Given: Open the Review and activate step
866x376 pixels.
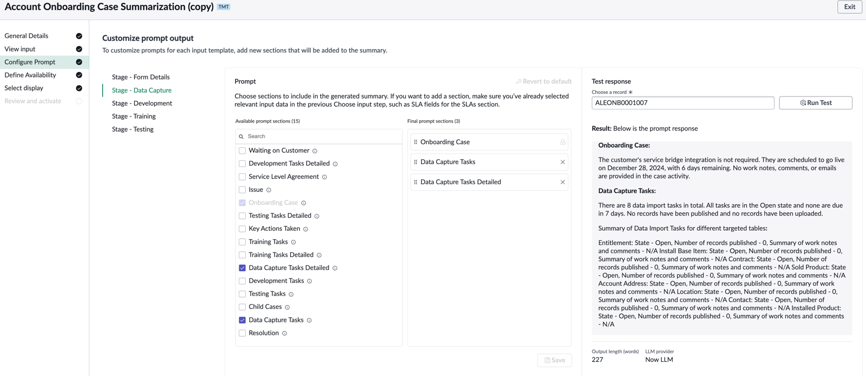Looking at the screenshot, I should (33, 101).
